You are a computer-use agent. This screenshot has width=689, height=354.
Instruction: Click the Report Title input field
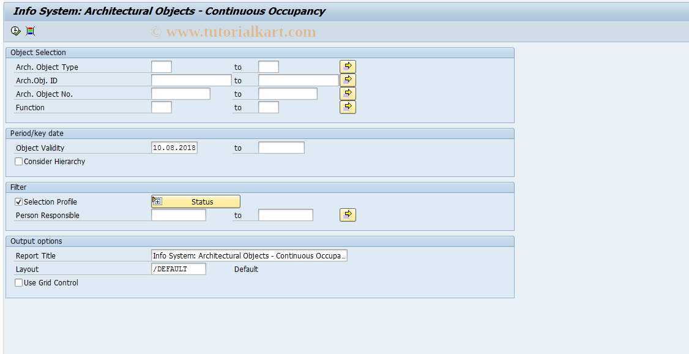(x=249, y=255)
